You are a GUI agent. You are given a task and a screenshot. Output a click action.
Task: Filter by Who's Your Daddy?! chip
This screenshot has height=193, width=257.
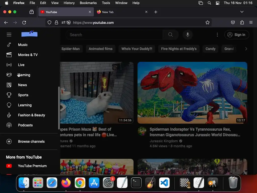tap(137, 49)
